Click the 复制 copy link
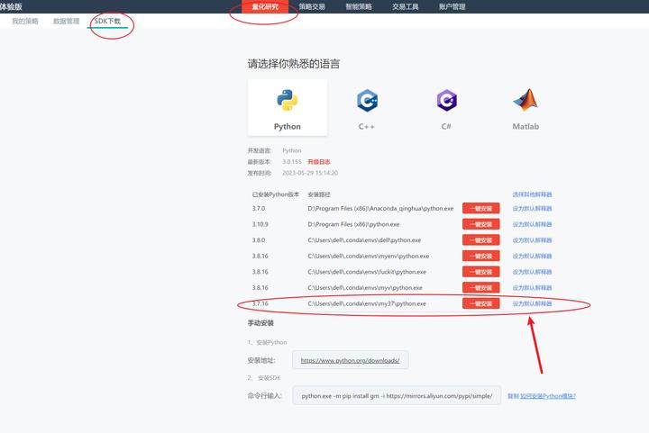649x433 pixels. 513,396
